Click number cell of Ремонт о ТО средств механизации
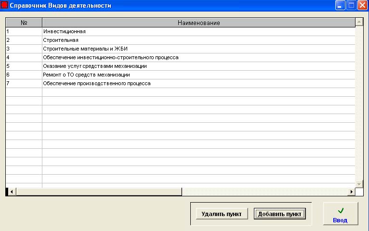The width and height of the screenshot is (369, 231). tap(24, 75)
